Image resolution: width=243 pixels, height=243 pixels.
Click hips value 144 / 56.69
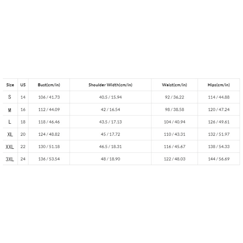(219, 159)
